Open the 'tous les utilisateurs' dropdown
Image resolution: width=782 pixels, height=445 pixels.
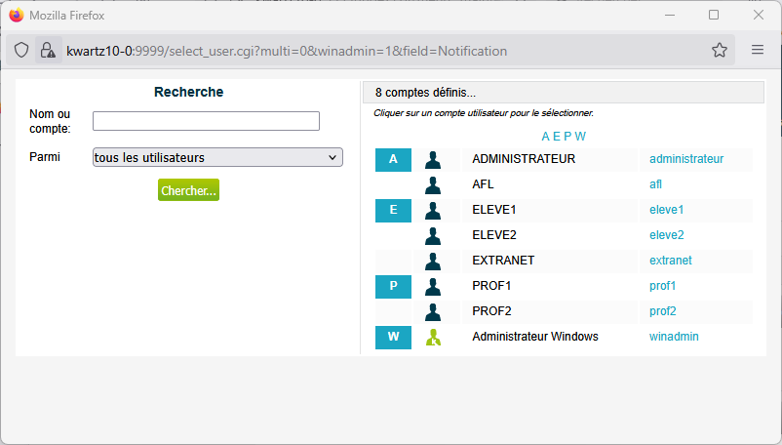coord(217,157)
